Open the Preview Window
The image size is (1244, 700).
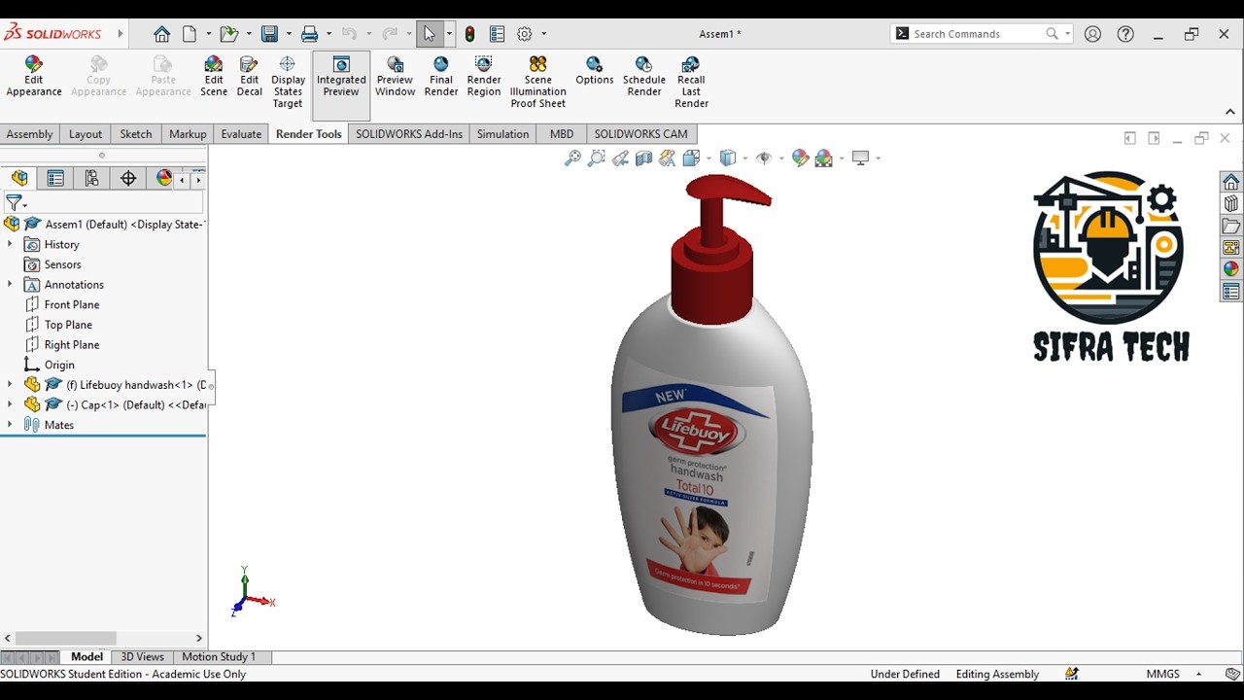(396, 76)
